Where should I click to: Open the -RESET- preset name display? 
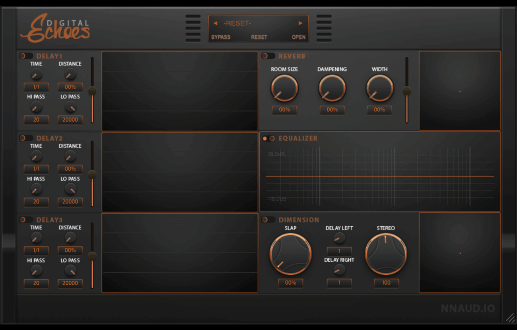pyautogui.click(x=237, y=23)
